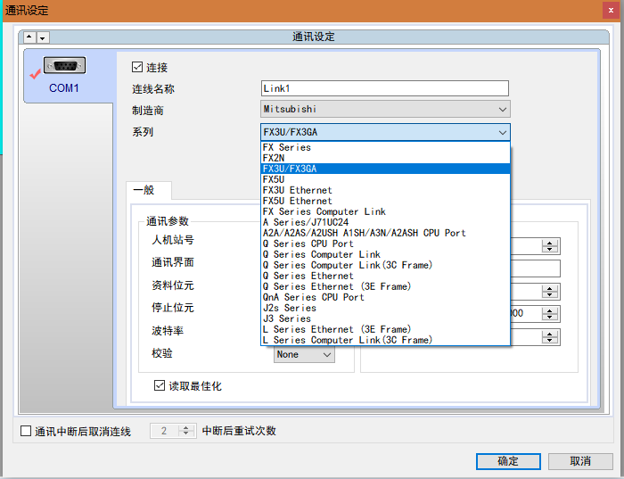Click the 确定 button
This screenshot has height=479, width=624.
tap(508, 461)
